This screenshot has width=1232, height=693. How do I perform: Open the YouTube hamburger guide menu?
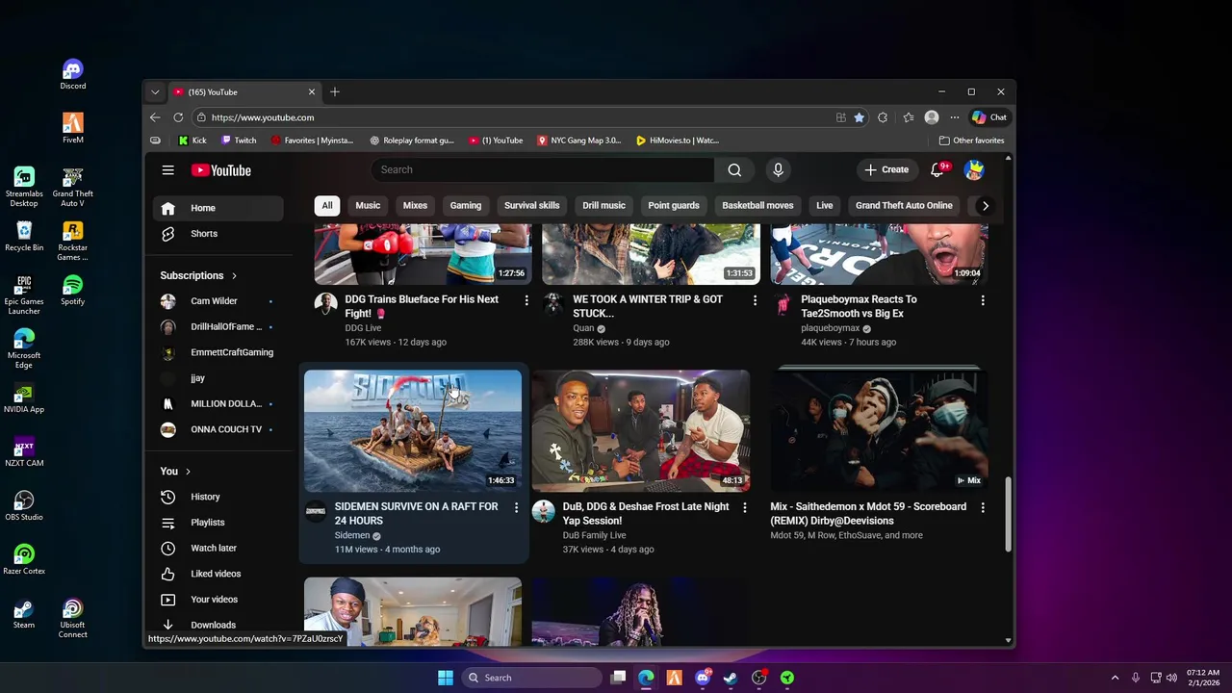click(x=167, y=170)
